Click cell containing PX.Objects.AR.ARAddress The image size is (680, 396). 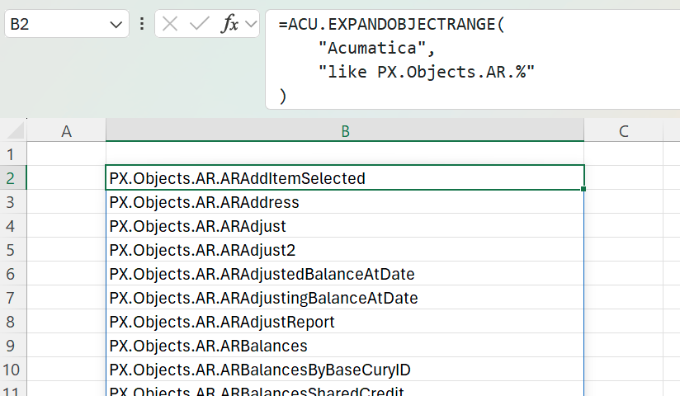[345, 202]
